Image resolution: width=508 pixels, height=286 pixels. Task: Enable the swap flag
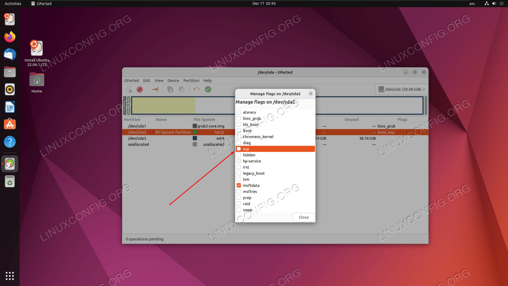[239, 210]
